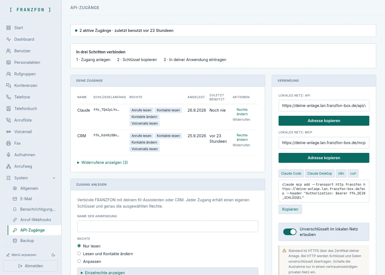Select the Anpassen radio option
Screen dimensions: 385x275
pos(79,261)
